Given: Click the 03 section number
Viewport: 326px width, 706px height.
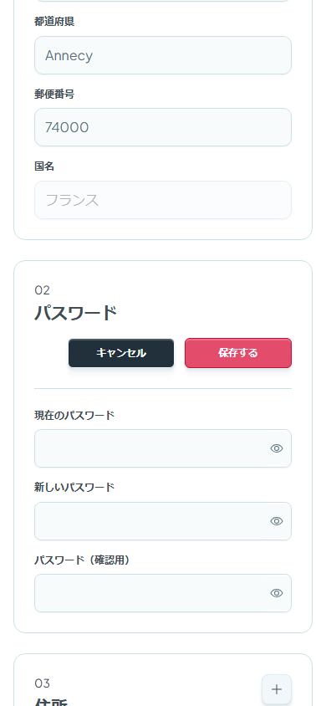Looking at the screenshot, I should coord(43,683).
